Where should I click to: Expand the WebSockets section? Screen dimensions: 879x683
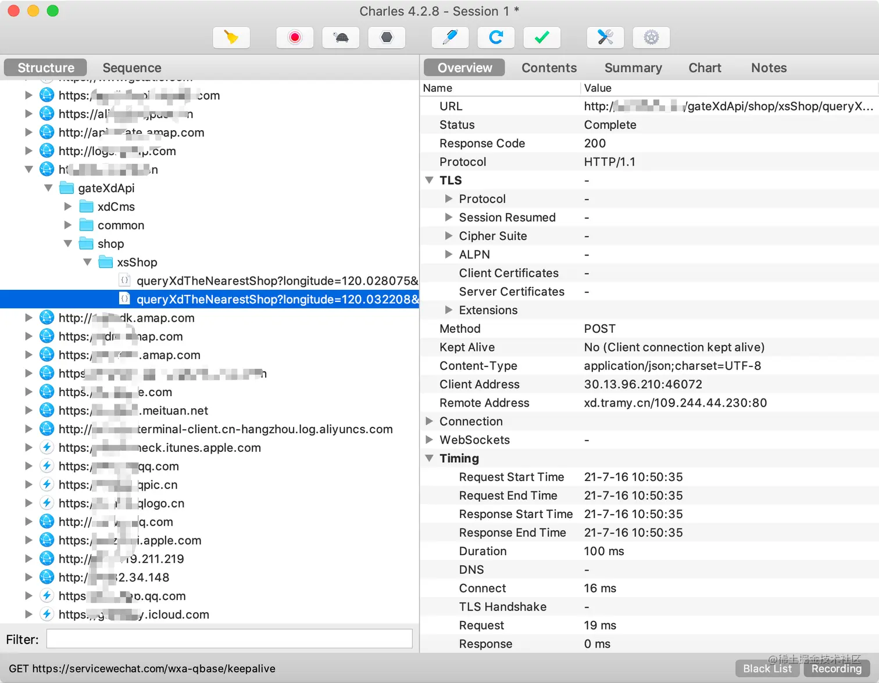click(x=430, y=440)
